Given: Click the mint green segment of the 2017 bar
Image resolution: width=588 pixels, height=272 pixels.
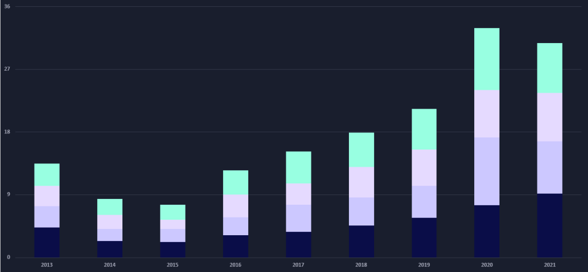Looking at the screenshot, I should coord(298,167).
